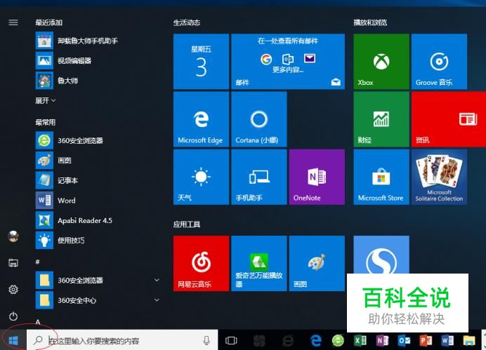Select the # alphabet index header

point(37,262)
